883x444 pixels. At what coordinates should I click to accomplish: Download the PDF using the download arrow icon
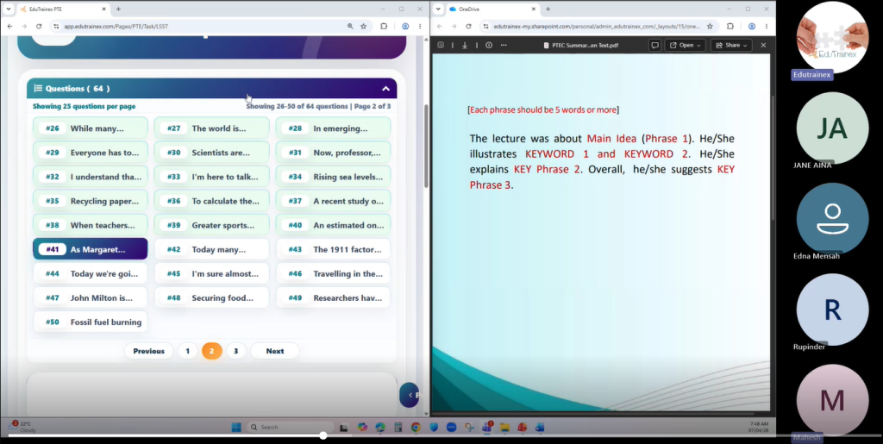pyautogui.click(x=465, y=45)
